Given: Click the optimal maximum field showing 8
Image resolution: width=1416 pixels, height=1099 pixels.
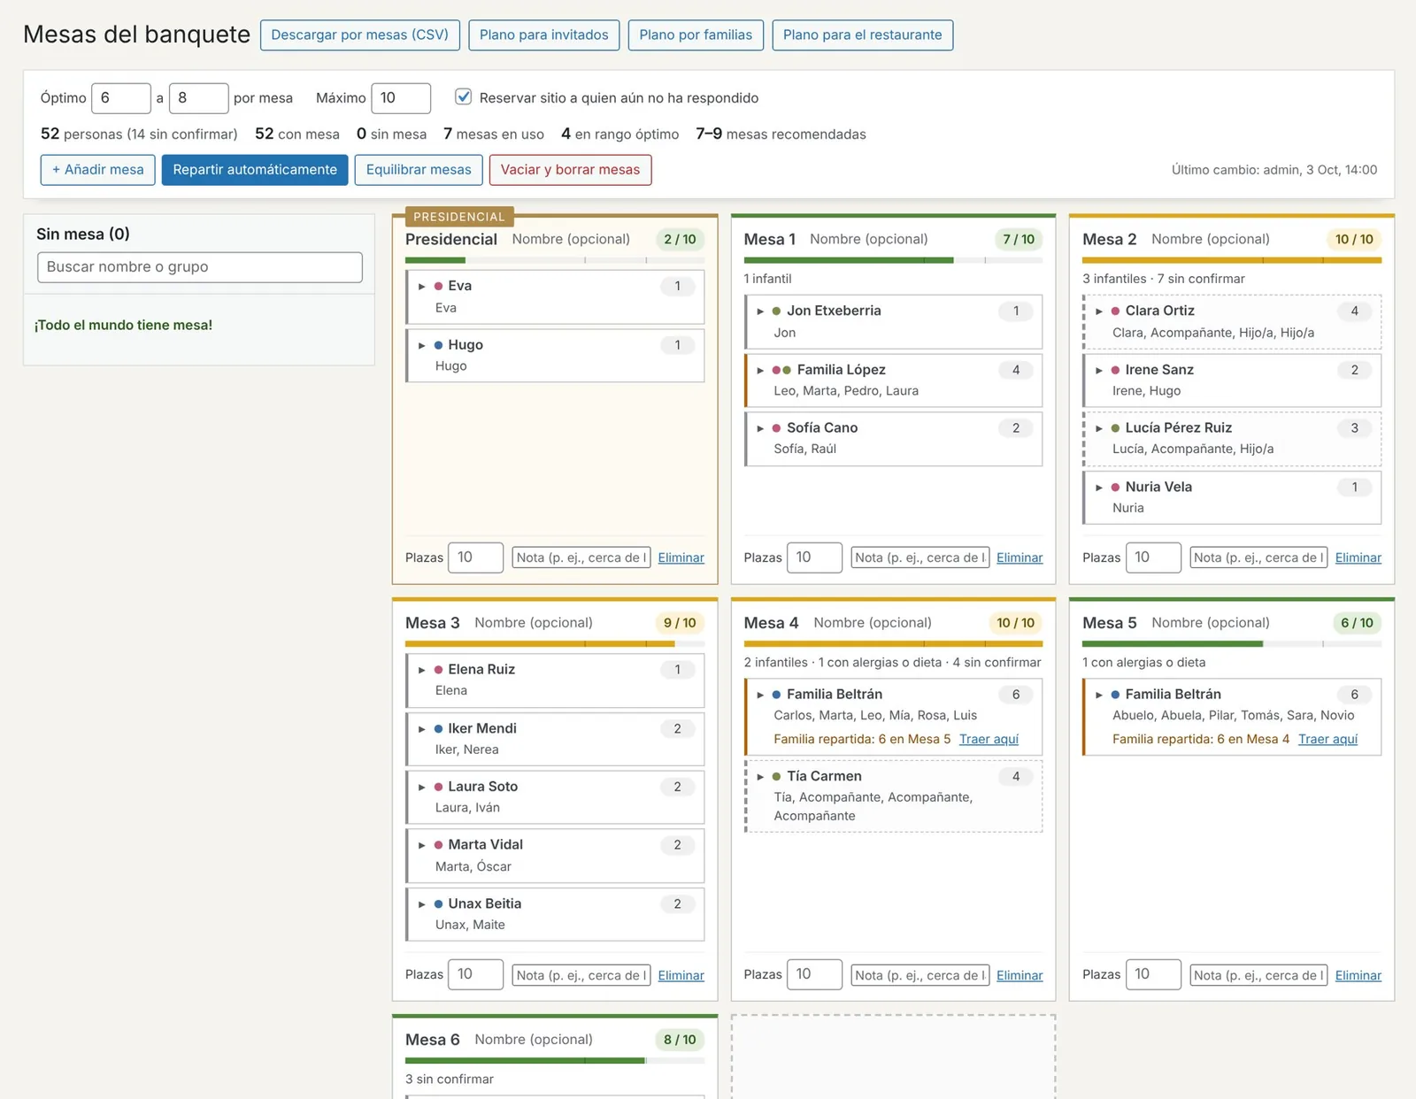Looking at the screenshot, I should (x=198, y=98).
